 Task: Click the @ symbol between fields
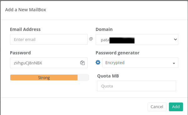[91, 39]
